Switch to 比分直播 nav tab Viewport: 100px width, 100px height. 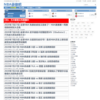(x=38, y=7)
